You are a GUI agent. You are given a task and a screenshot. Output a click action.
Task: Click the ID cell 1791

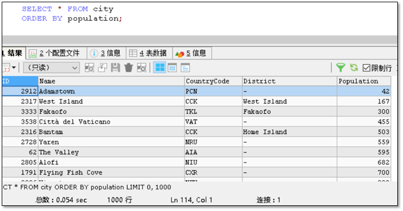click(20, 173)
